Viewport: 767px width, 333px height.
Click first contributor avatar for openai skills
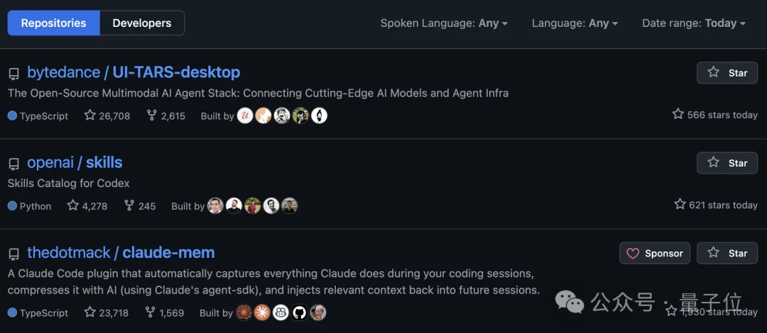[x=215, y=206]
